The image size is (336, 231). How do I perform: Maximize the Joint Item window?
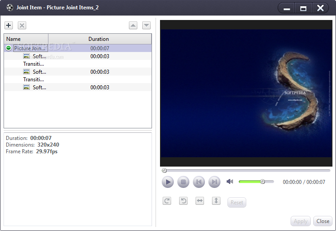tap(303, 8)
